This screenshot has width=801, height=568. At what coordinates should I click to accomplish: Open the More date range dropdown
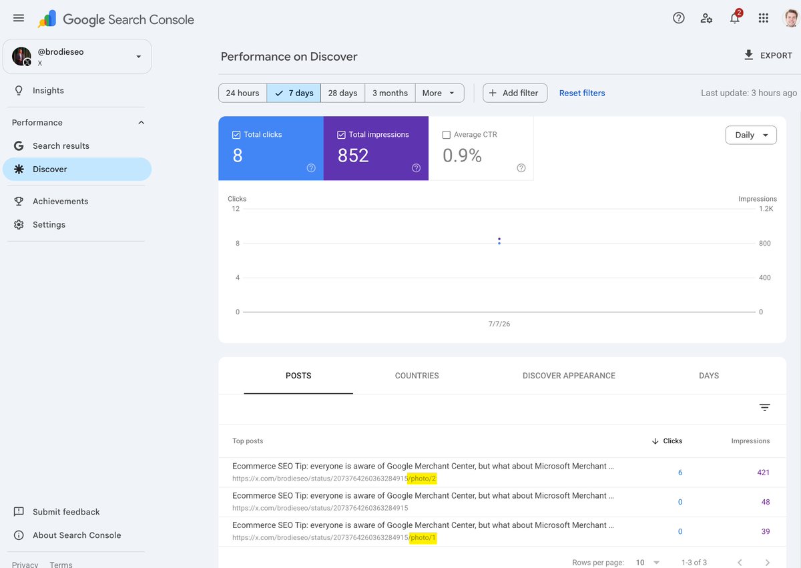(x=439, y=93)
